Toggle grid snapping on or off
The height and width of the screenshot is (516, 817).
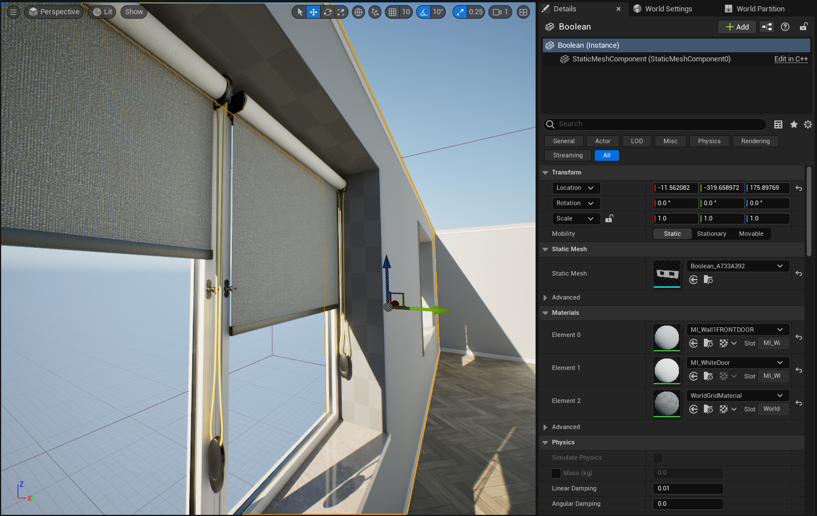pyautogui.click(x=392, y=12)
